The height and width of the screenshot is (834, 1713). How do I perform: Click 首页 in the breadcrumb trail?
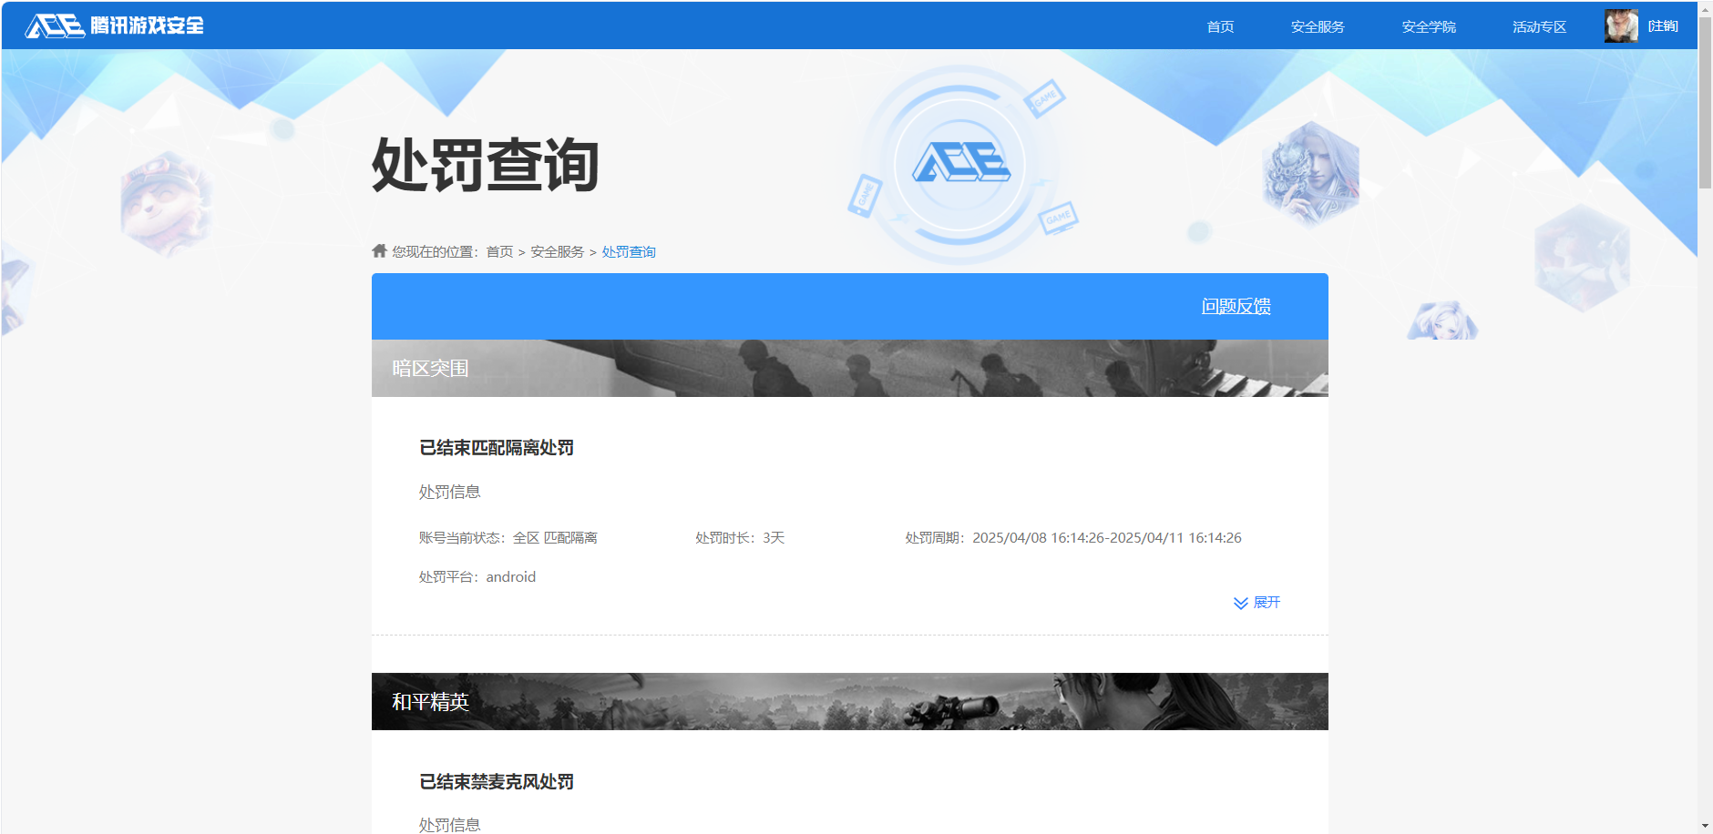pos(497,250)
